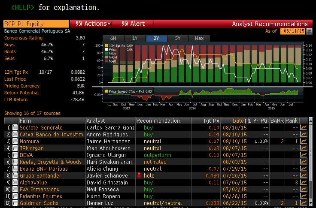This screenshot has width=316, height=208.
Task: Open Goldman Sachs firm link
Action: click(x=39, y=203)
